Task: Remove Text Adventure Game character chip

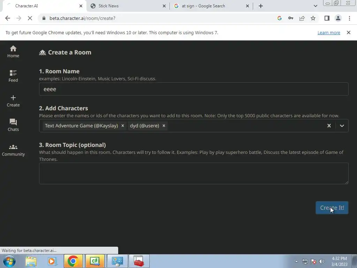Action: [123, 126]
